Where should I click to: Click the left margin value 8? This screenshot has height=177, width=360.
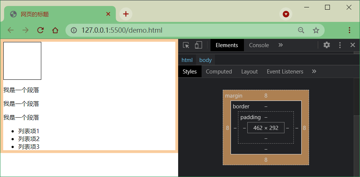pyautogui.click(x=228, y=128)
